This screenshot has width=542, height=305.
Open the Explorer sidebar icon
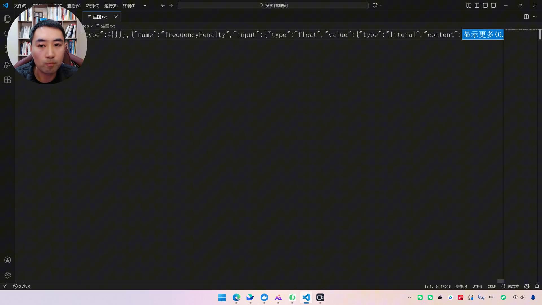(x=8, y=19)
